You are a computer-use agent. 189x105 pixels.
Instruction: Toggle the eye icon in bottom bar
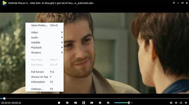[x=176, y=103]
